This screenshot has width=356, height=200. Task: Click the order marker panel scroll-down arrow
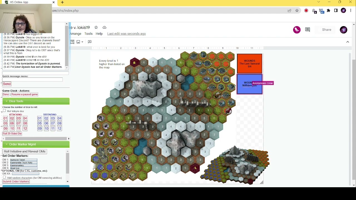coord(67,181)
